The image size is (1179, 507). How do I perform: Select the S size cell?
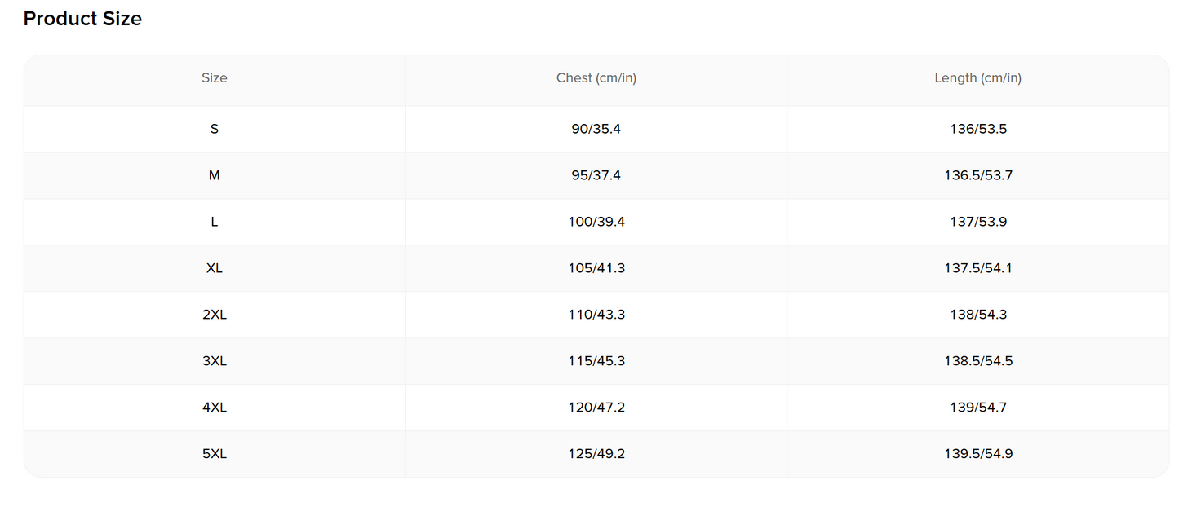[215, 129]
